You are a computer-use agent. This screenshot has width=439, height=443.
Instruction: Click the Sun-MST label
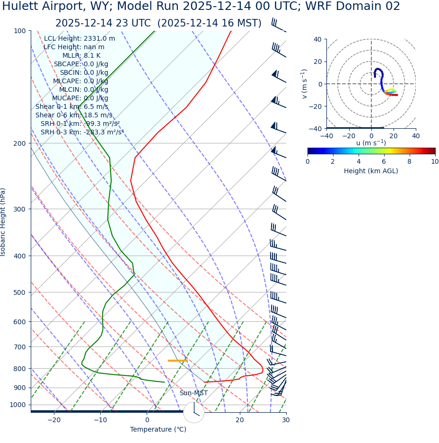pyautogui.click(x=193, y=393)
